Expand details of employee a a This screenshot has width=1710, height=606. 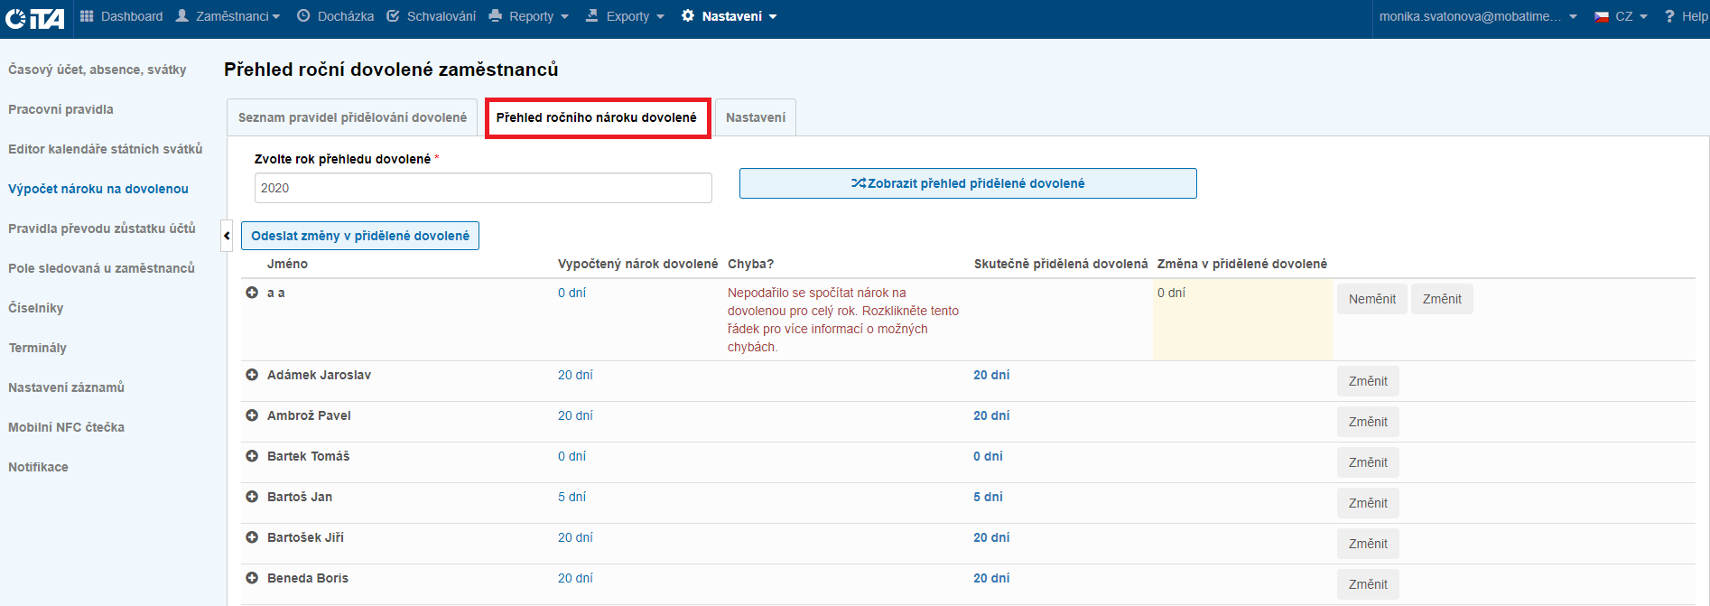click(252, 293)
